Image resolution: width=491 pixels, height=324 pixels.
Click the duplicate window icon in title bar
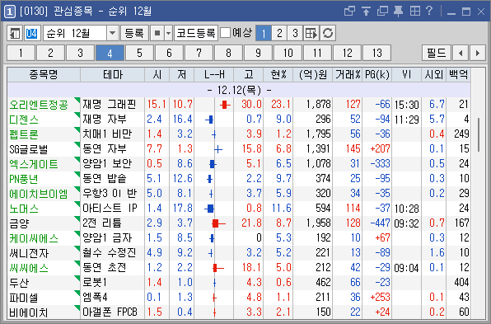pyautogui.click(x=382, y=12)
